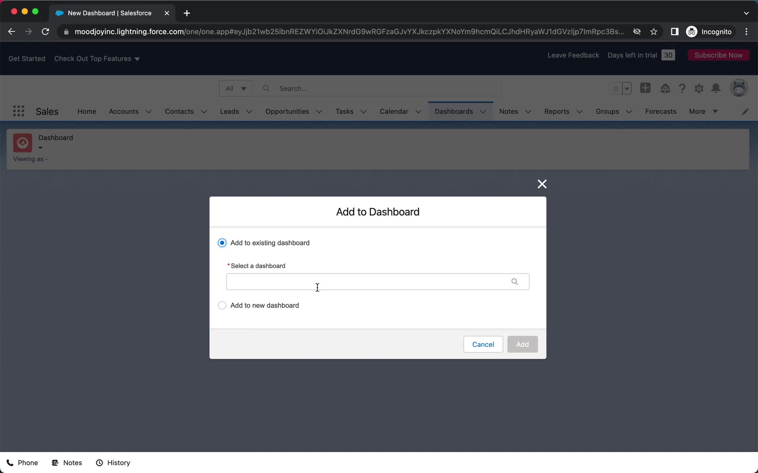Open the Reports tab

click(x=557, y=112)
